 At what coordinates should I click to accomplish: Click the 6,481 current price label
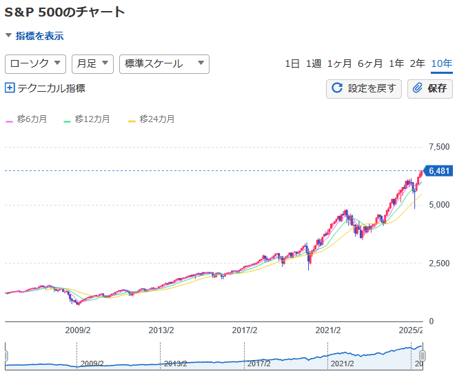click(438, 170)
